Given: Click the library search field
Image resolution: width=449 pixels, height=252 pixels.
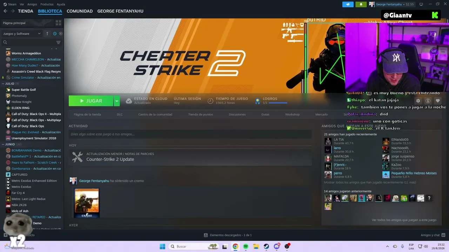Looking at the screenshot, I should coord(31,42).
